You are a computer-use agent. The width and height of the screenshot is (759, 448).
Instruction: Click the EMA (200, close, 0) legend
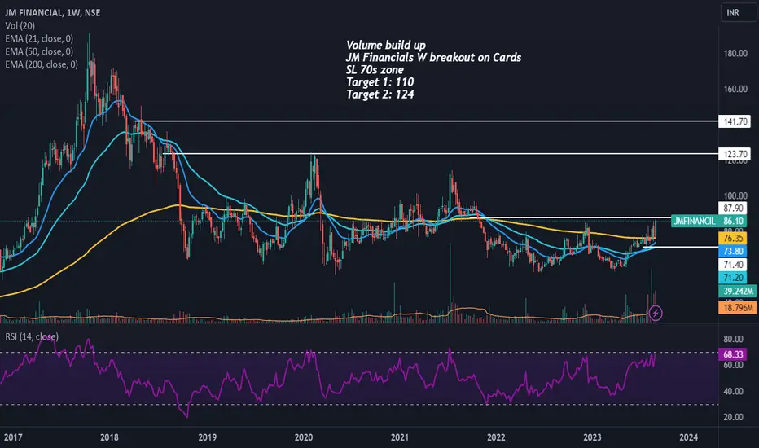(x=42, y=64)
